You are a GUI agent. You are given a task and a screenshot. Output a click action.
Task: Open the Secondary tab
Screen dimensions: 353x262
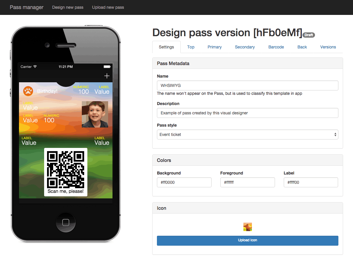[245, 47]
